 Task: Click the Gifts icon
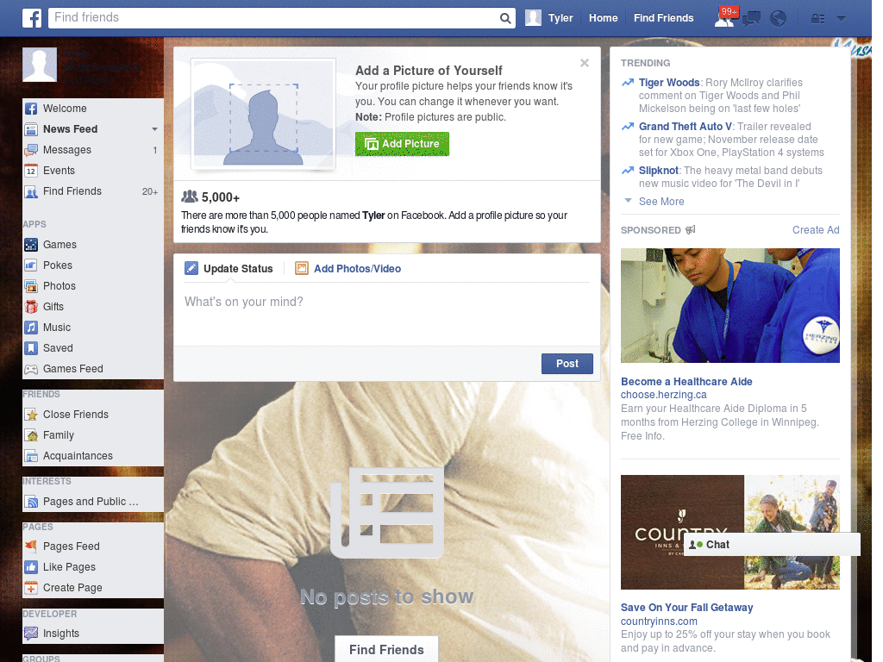(31, 307)
